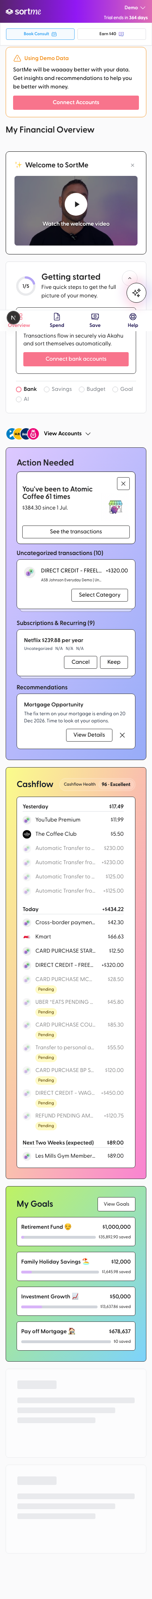Image resolution: width=152 pixels, height=1599 pixels.
Task: Play the welcome video
Action: [x=76, y=204]
